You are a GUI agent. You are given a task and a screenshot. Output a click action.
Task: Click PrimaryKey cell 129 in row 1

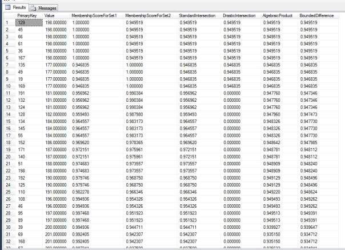point(29,22)
